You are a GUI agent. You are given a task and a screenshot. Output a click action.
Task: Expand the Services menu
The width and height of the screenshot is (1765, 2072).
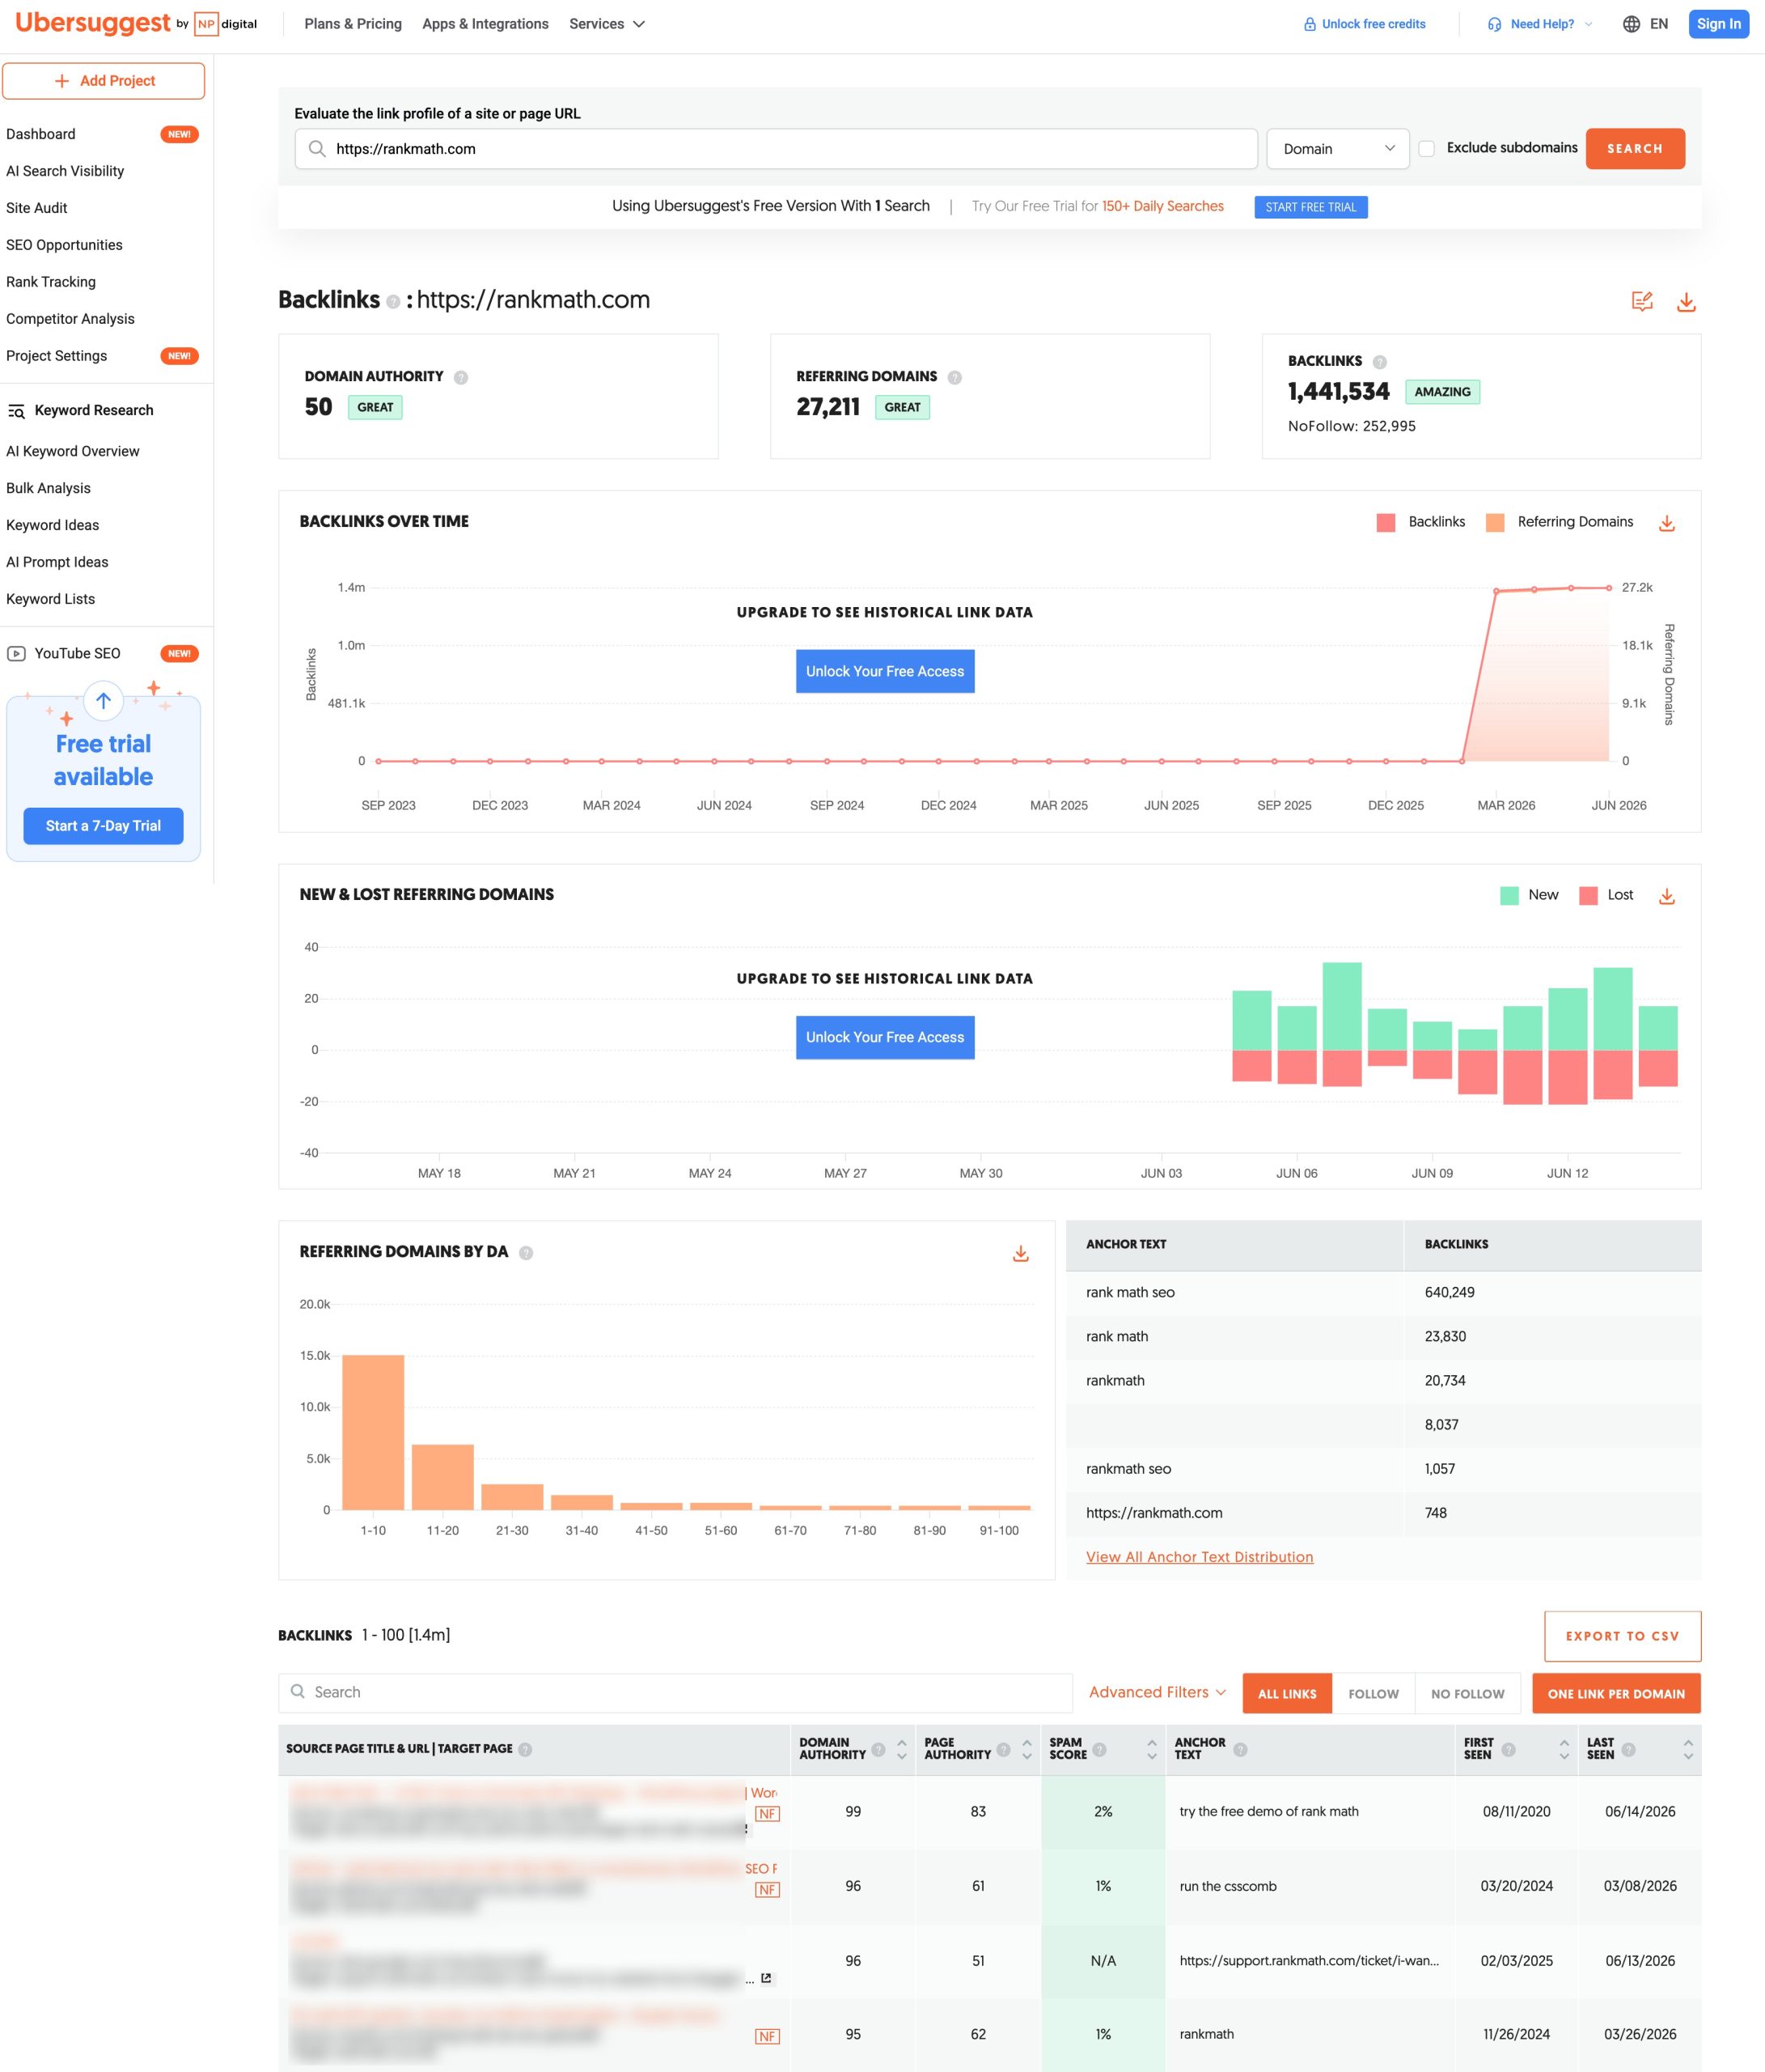click(x=607, y=24)
